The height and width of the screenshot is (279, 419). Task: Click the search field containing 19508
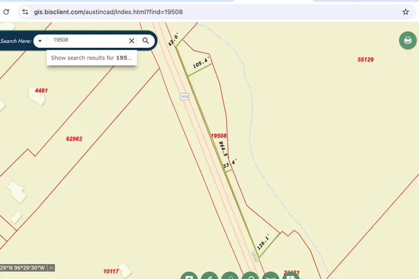point(86,41)
